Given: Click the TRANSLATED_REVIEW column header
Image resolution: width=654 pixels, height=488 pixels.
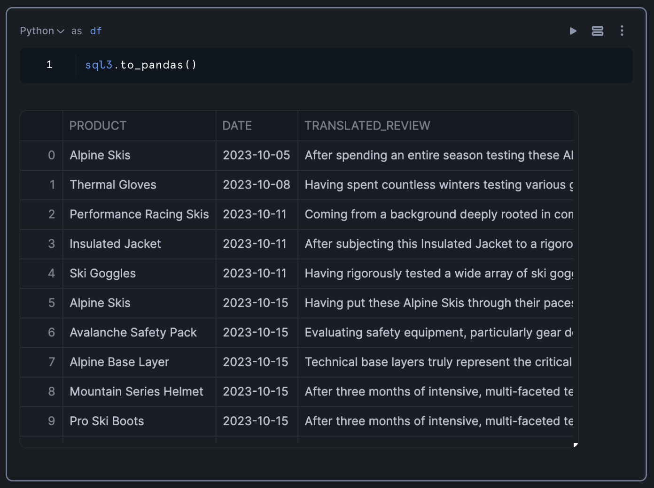Looking at the screenshot, I should point(367,126).
